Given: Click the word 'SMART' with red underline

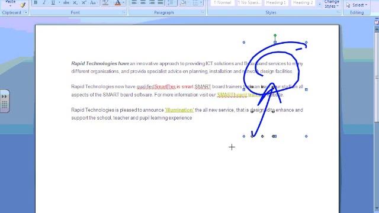Looking at the screenshot, I should 203,86.
